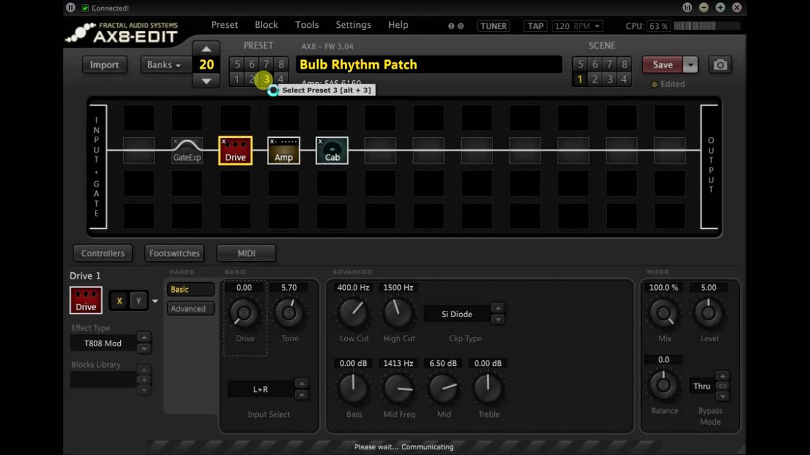Step Input Select down

302,394
